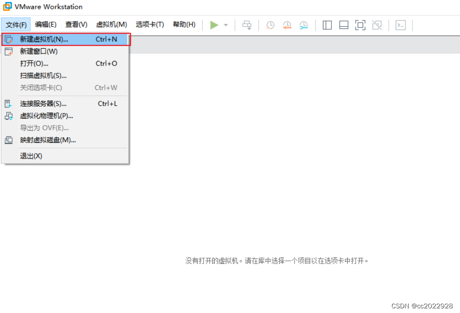Select 扫描虚拟机(S)... entry
The width and height of the screenshot is (460, 313).
[65, 75]
